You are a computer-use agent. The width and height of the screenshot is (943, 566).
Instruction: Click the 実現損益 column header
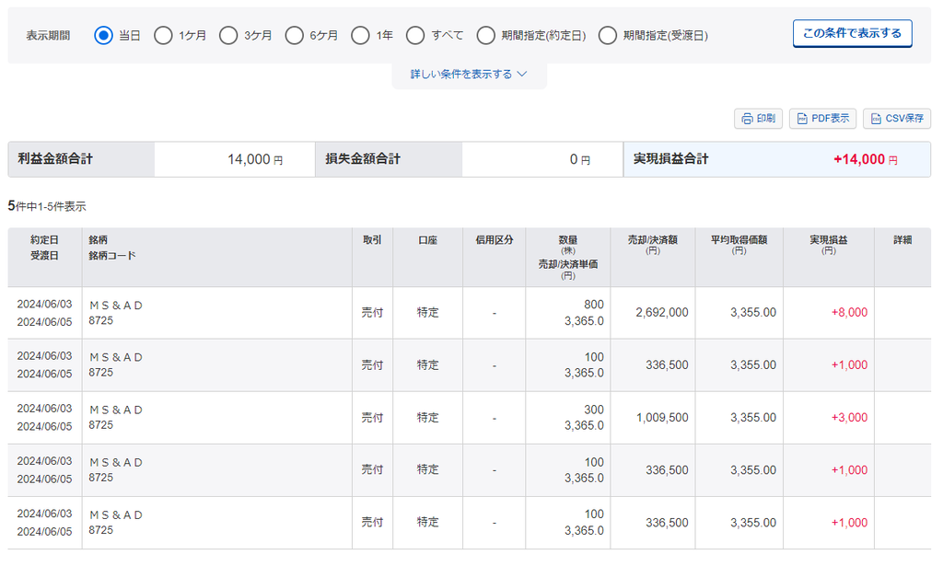[x=828, y=240]
